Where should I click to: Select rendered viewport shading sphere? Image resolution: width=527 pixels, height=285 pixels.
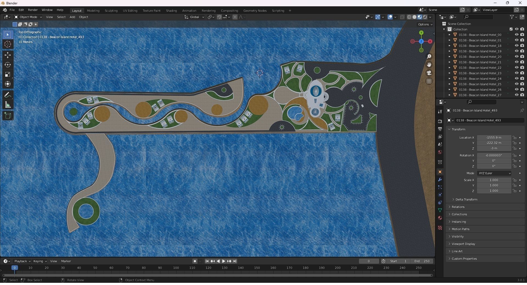pyautogui.click(x=425, y=17)
